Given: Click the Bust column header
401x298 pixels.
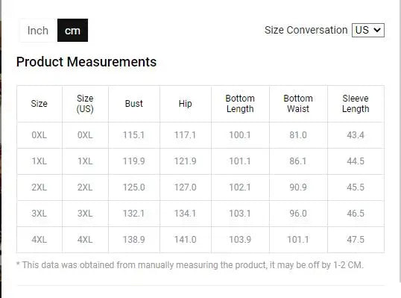Looking at the screenshot, I should point(133,104).
